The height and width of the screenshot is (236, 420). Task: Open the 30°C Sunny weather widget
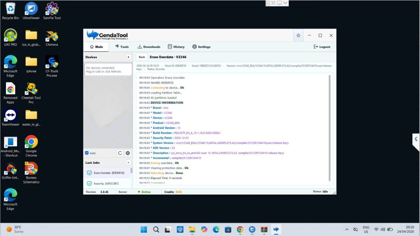point(15,229)
